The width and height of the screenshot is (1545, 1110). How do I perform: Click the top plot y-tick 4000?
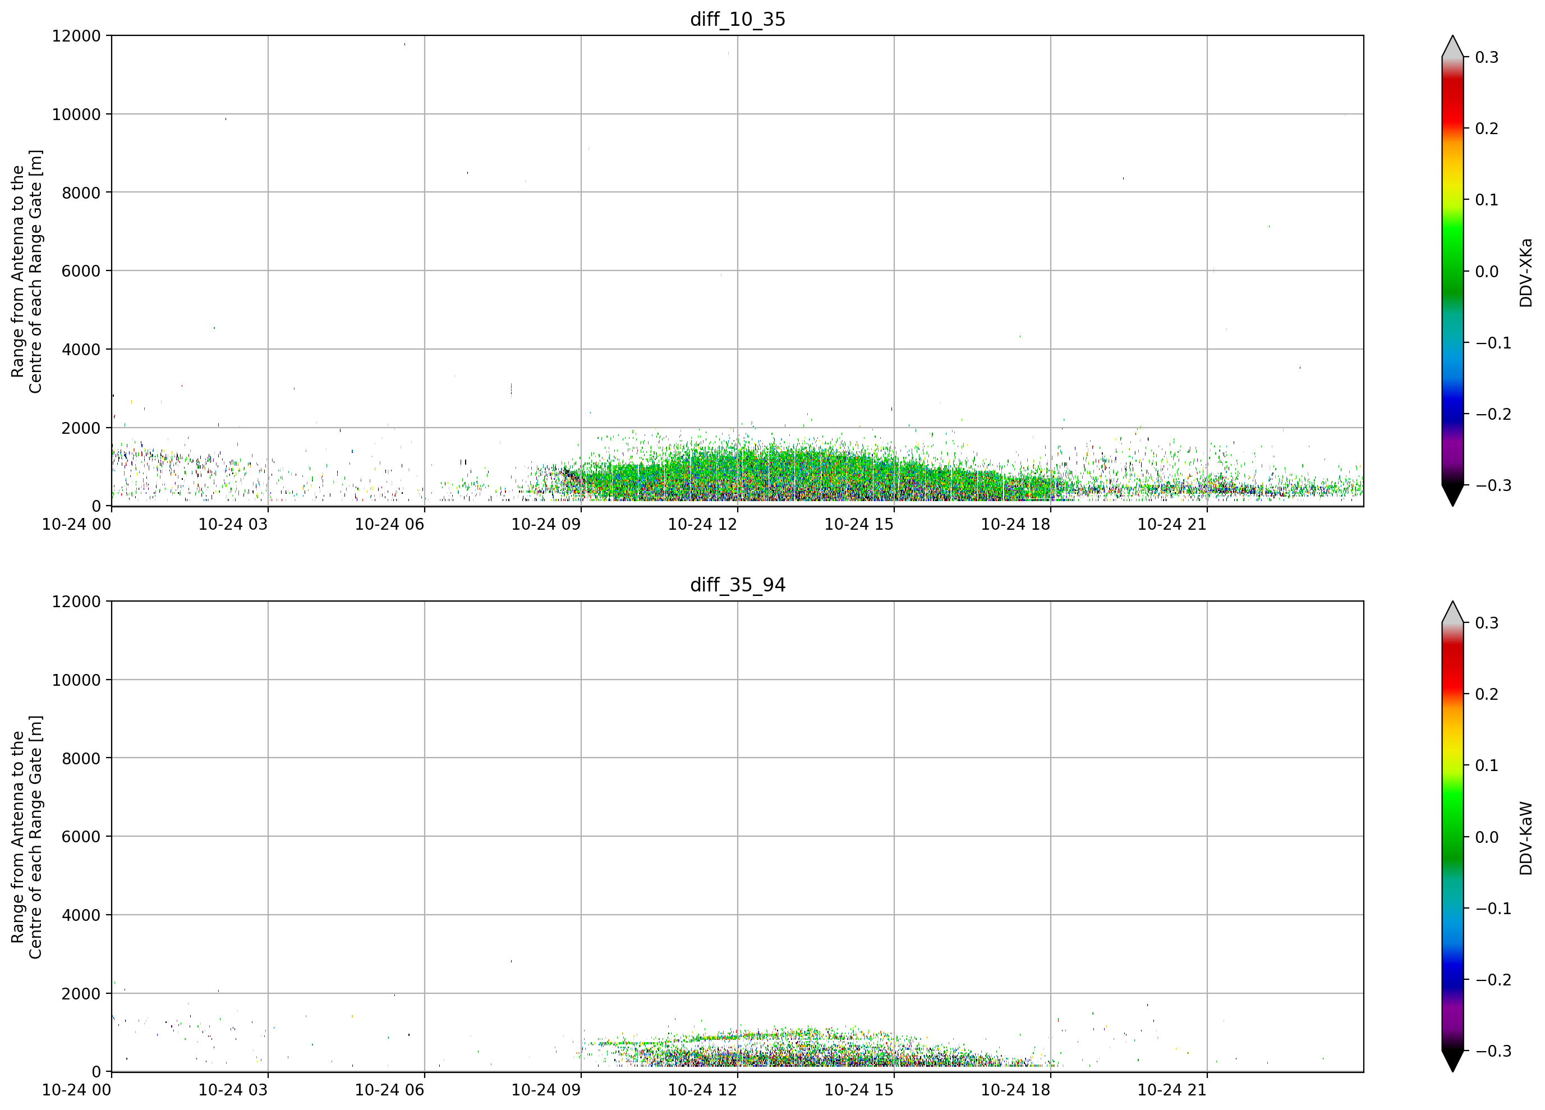tap(81, 350)
